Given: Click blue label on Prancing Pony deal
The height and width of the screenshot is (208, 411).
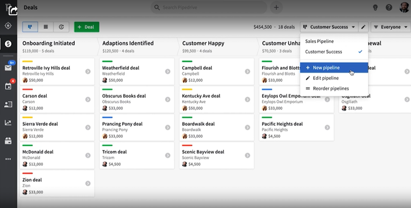Looking at the screenshot, I should pyautogui.click(x=107, y=117).
